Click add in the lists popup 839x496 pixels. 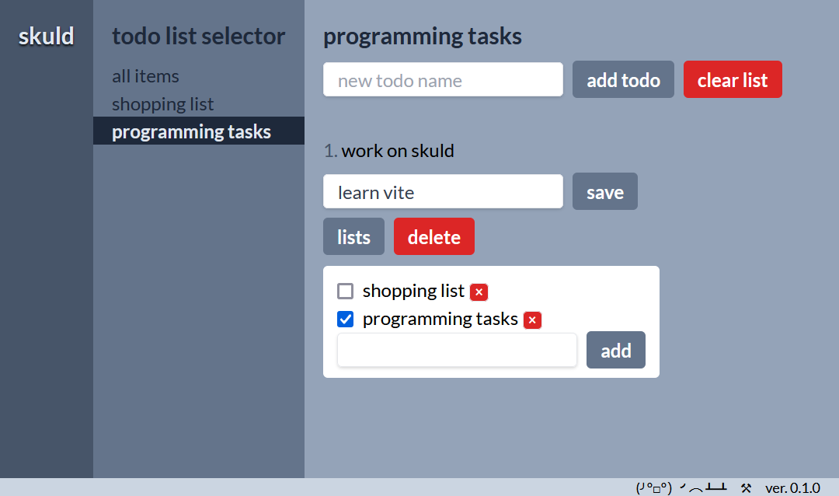[x=615, y=350]
